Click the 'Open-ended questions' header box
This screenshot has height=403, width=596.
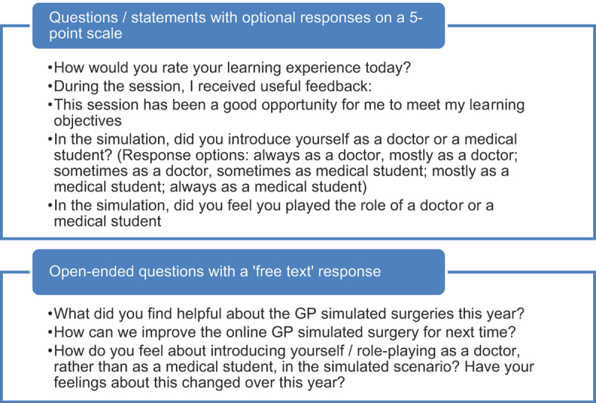click(x=238, y=272)
